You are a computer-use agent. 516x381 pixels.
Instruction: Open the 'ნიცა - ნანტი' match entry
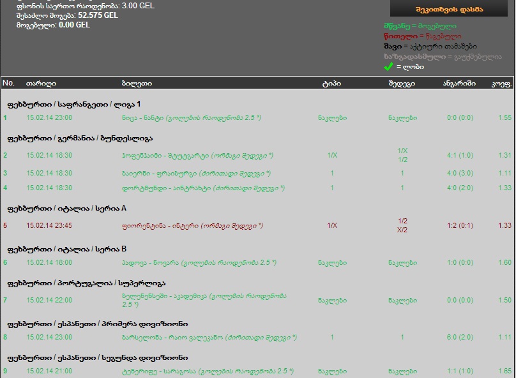[192, 117]
